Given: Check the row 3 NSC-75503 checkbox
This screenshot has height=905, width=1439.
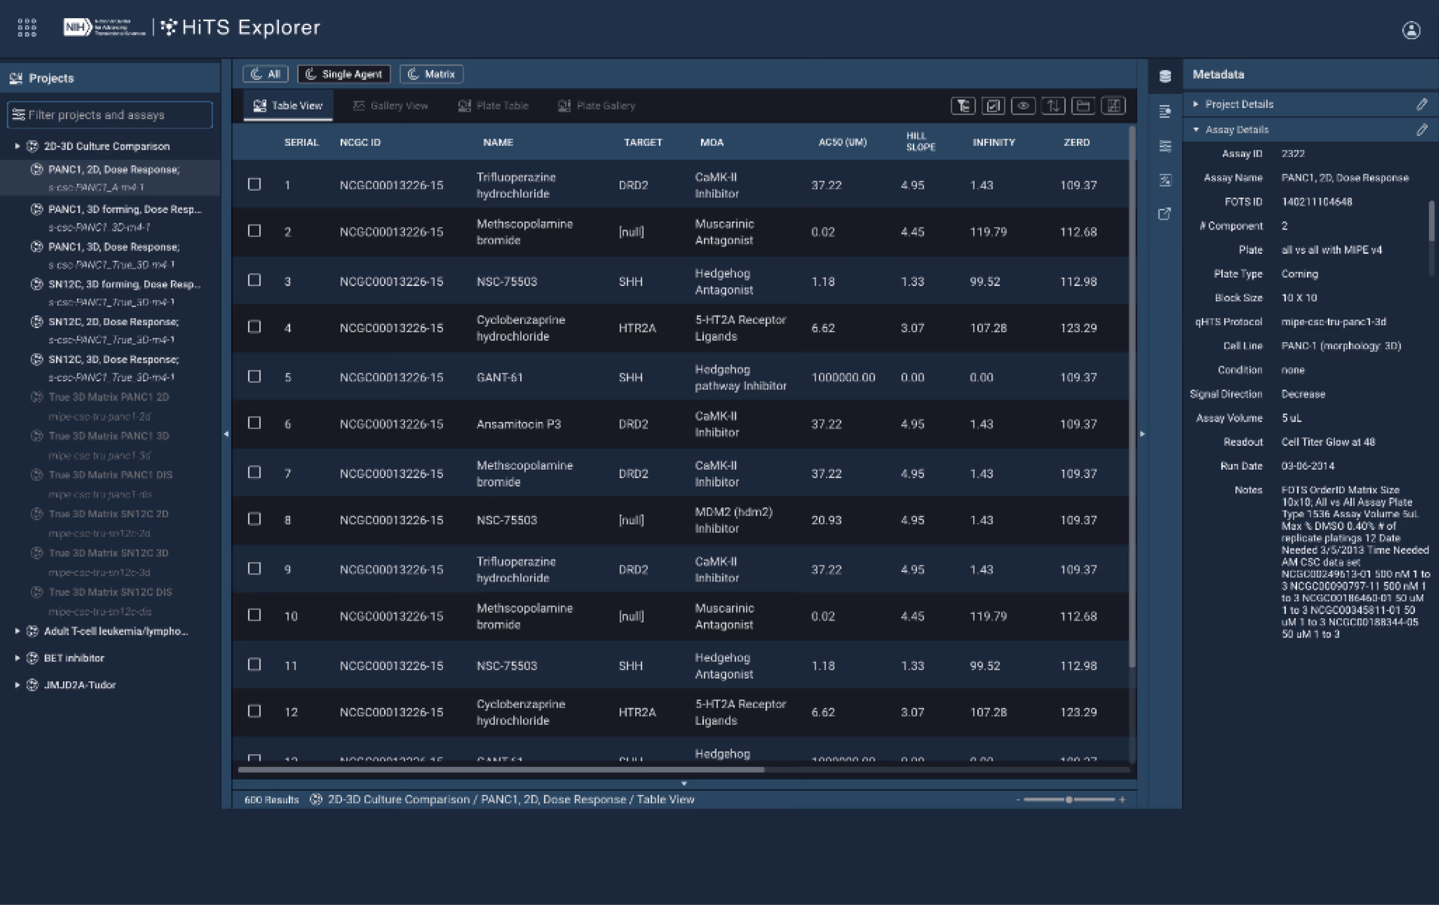Looking at the screenshot, I should point(255,280).
